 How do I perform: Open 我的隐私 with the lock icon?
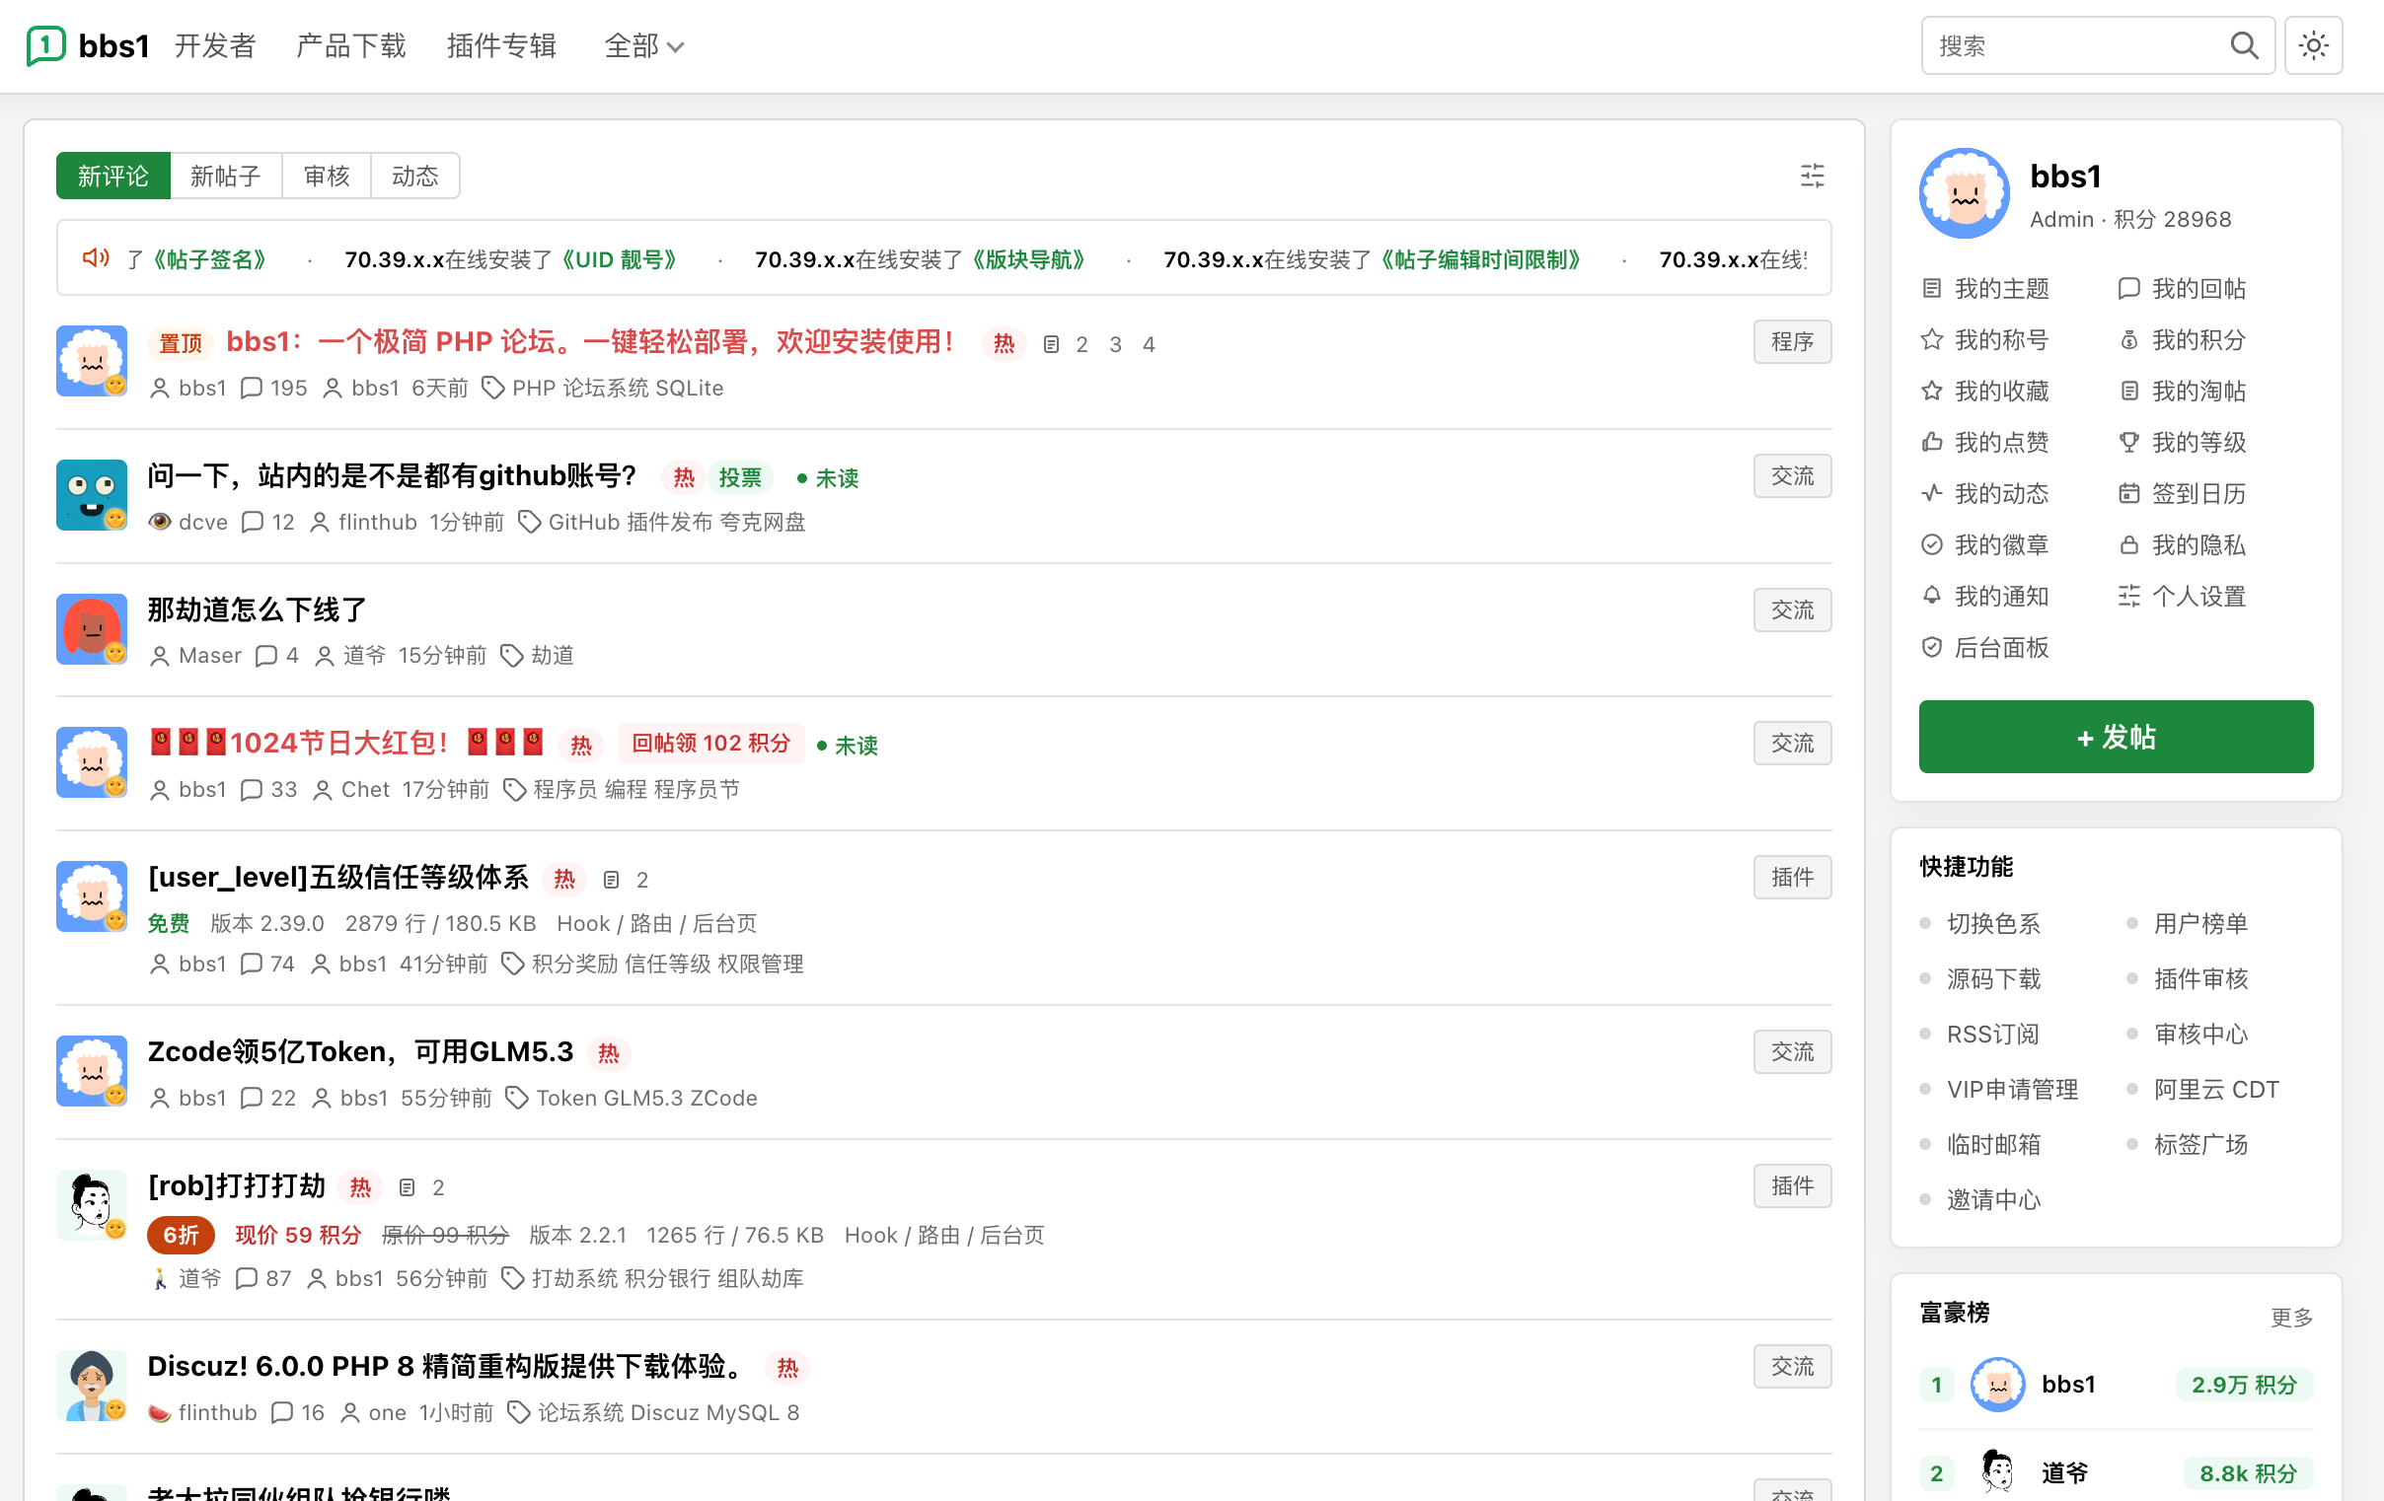2182,545
